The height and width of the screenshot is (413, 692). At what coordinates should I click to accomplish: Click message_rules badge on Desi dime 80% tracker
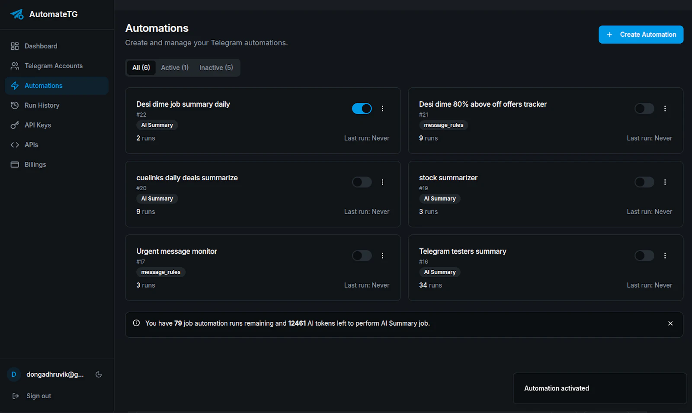443,125
